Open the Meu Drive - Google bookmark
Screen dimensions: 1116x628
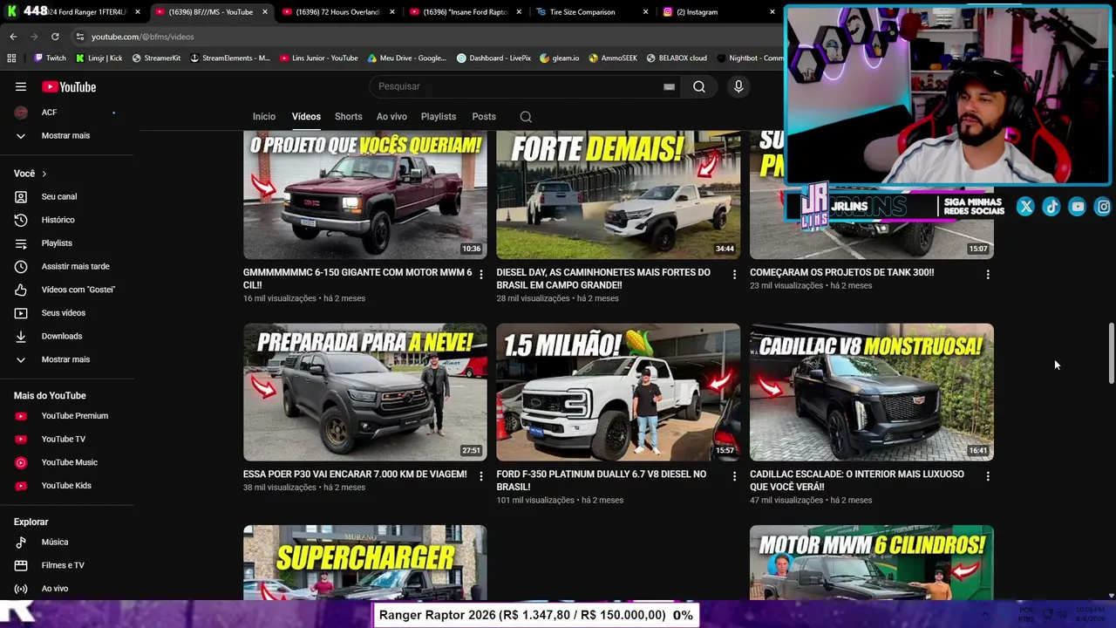[407, 58]
